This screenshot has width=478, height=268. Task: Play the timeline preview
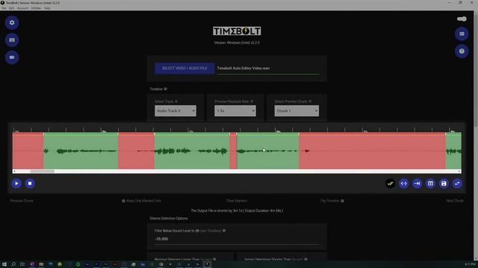(x=16, y=183)
